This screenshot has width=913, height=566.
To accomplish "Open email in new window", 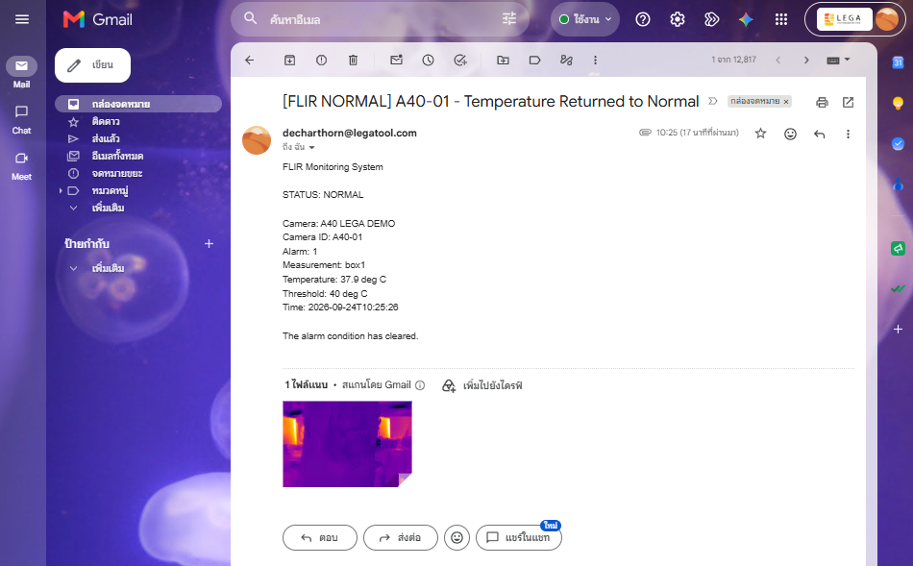I will tap(849, 103).
